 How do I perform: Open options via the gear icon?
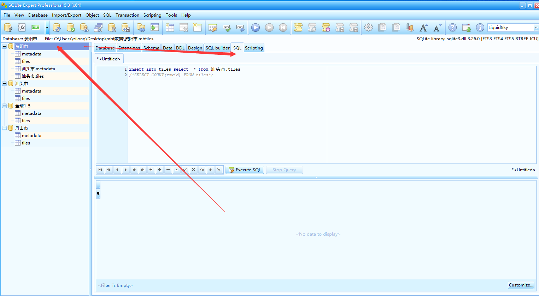pos(369,28)
